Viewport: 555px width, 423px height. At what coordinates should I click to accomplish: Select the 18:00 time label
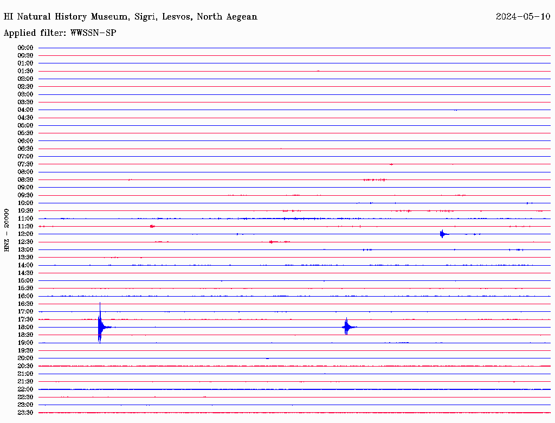pos(25,328)
